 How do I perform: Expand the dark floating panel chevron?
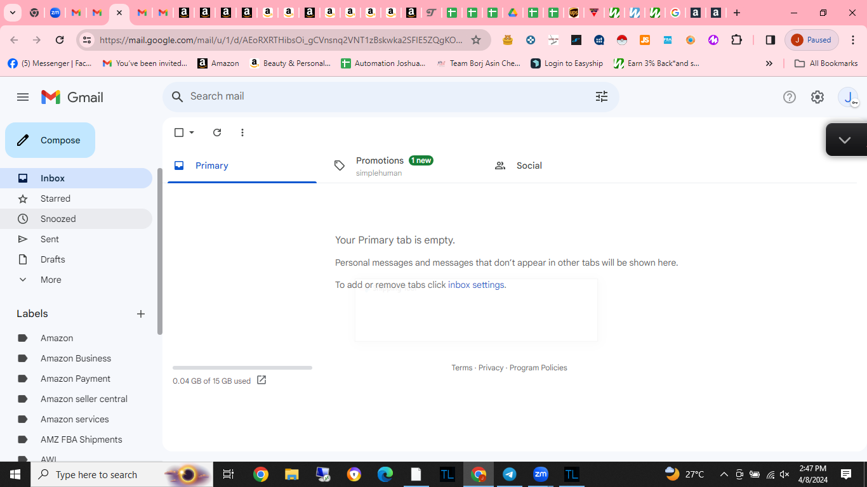(845, 140)
